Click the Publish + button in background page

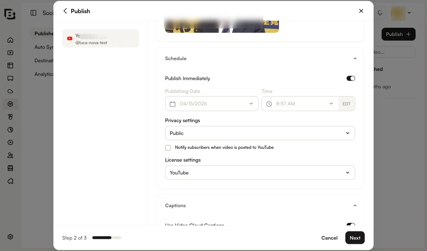tap(399, 34)
